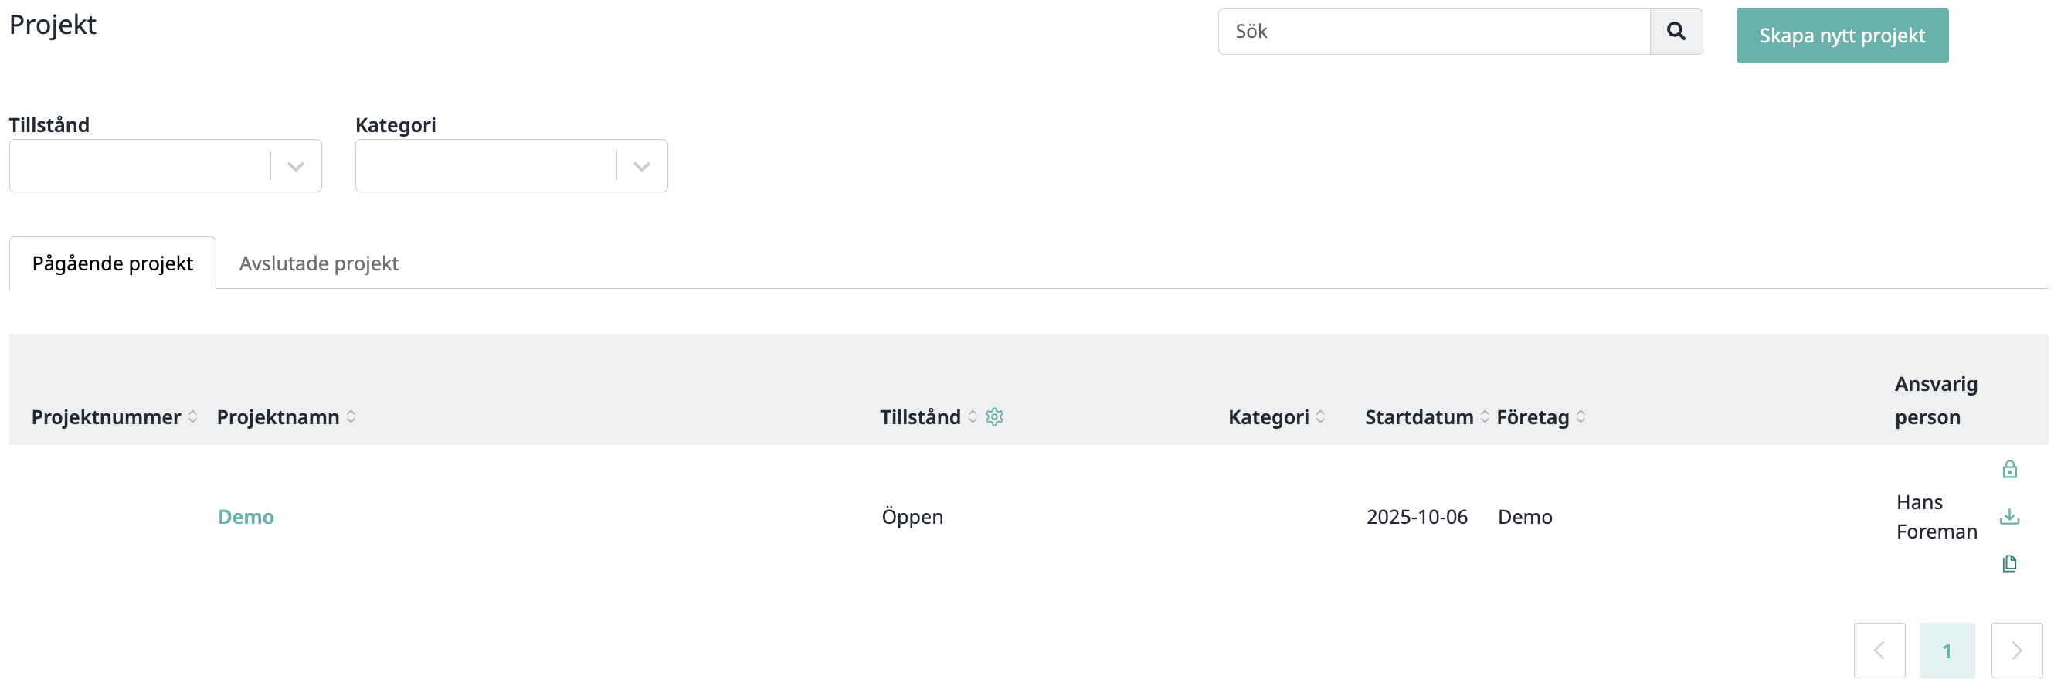The height and width of the screenshot is (700, 2061).
Task: Go to the previous pagination page
Action: 1879,651
